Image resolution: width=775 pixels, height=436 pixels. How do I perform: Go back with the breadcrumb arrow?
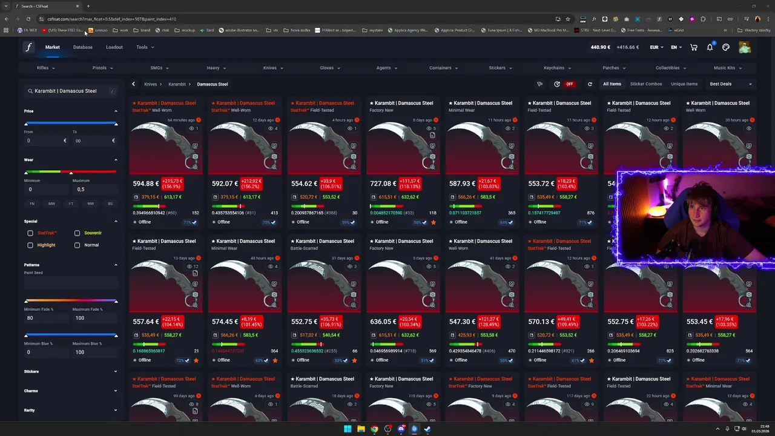coord(133,84)
